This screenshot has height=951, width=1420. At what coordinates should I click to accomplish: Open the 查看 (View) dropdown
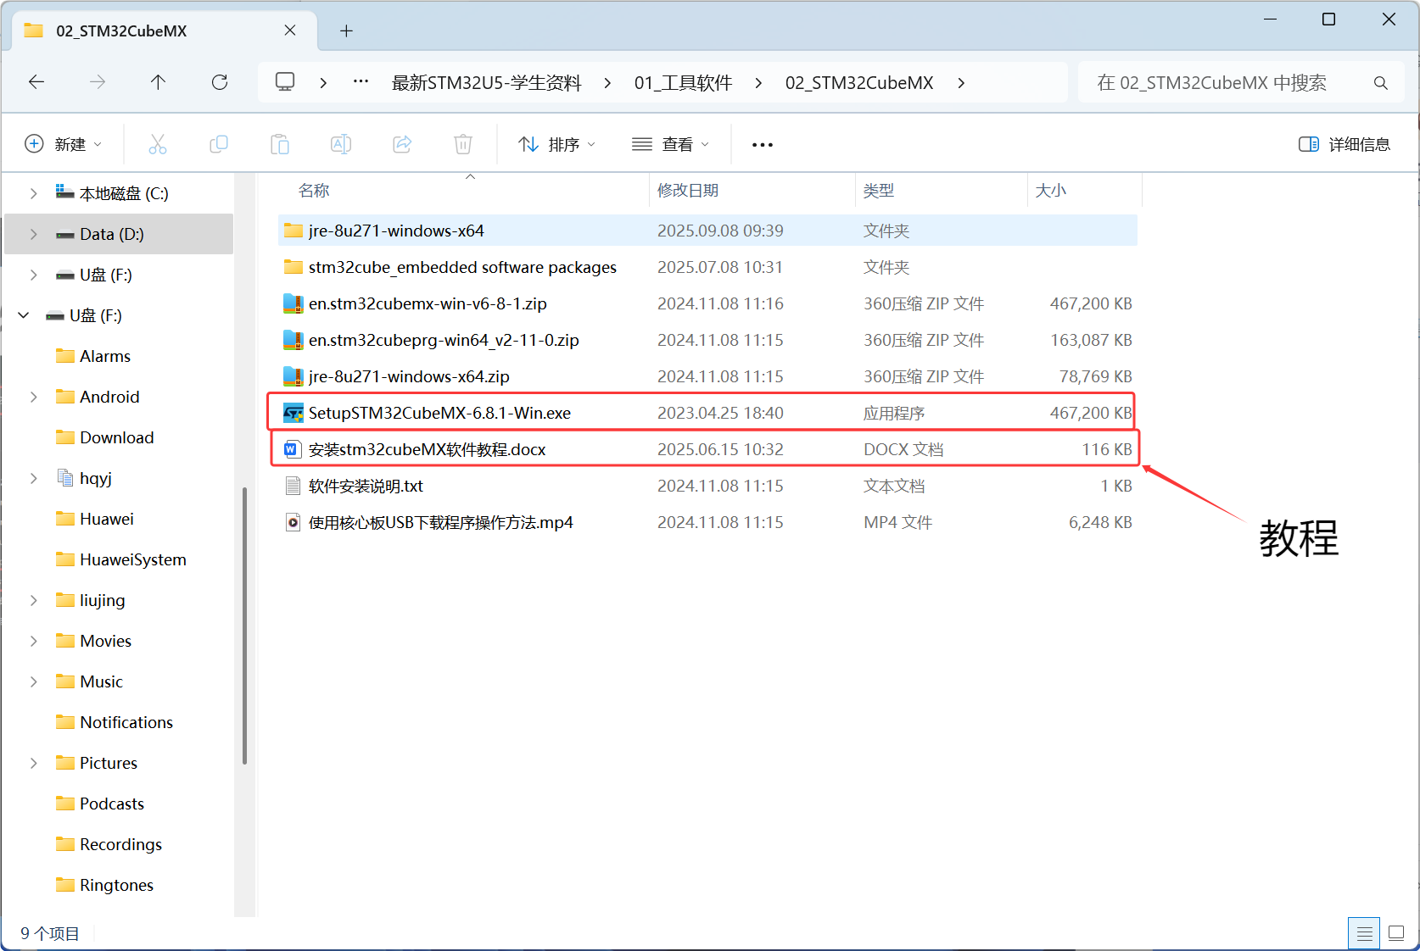tap(671, 144)
